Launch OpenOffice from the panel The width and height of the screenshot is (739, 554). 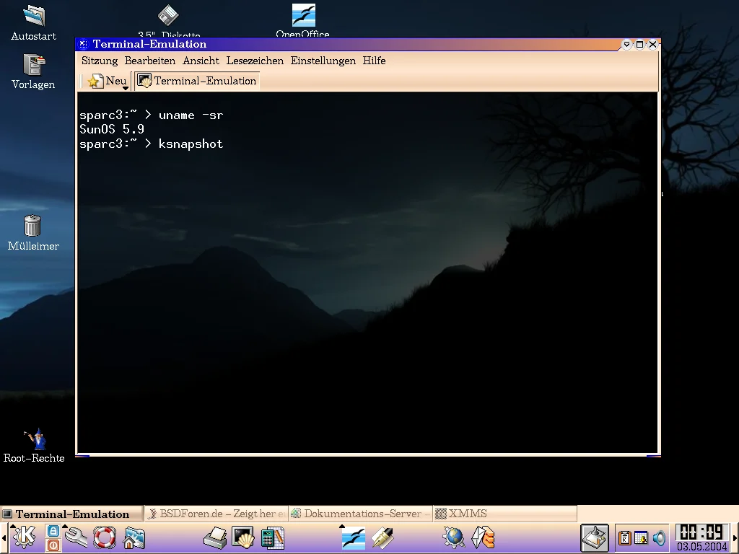click(x=354, y=538)
